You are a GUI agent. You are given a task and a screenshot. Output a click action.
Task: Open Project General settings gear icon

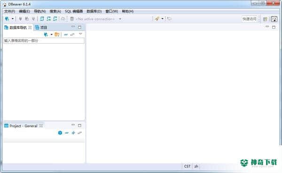click(60, 133)
